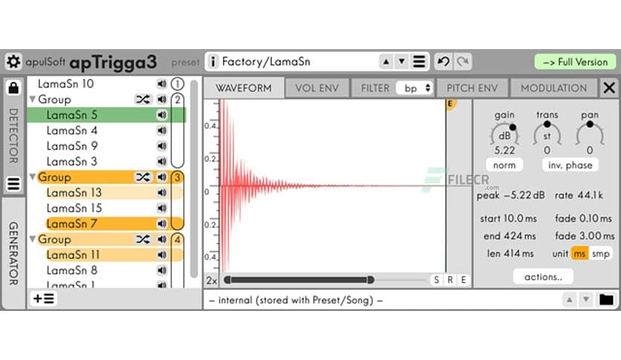Viewport: 621px width, 360px height.
Task: Switch to the VOL ENV tab
Action: click(317, 88)
